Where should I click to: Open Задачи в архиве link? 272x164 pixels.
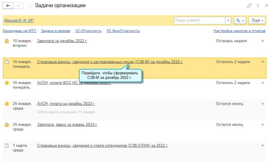pos(55,31)
